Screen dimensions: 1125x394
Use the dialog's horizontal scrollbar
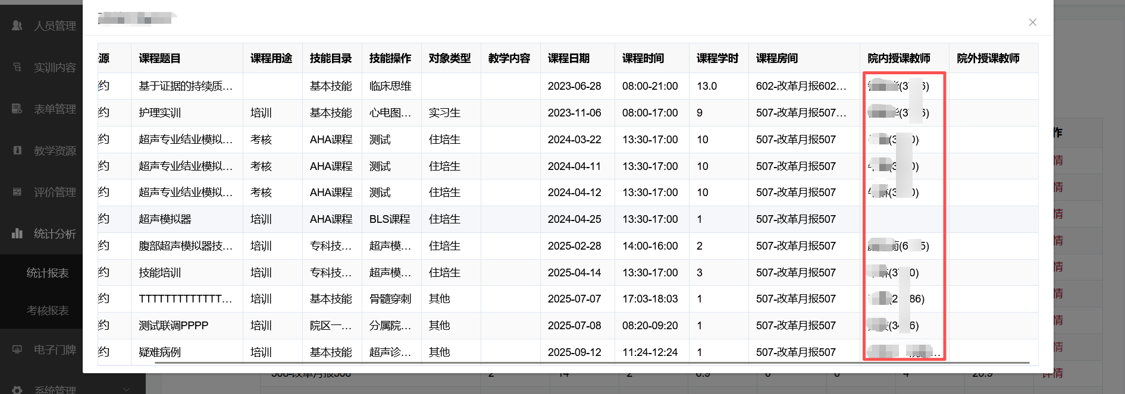592,362
